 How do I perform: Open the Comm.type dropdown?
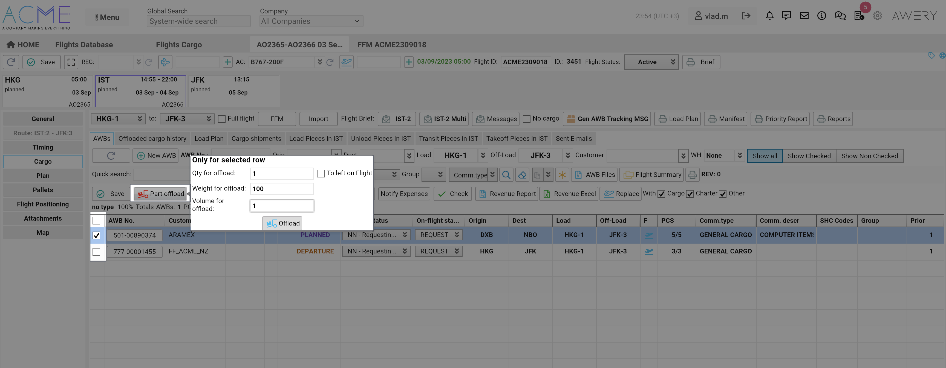473,175
